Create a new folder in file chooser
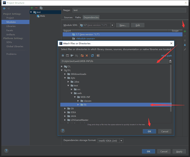This screenshot has height=157, width=190. (x=82, y=56)
